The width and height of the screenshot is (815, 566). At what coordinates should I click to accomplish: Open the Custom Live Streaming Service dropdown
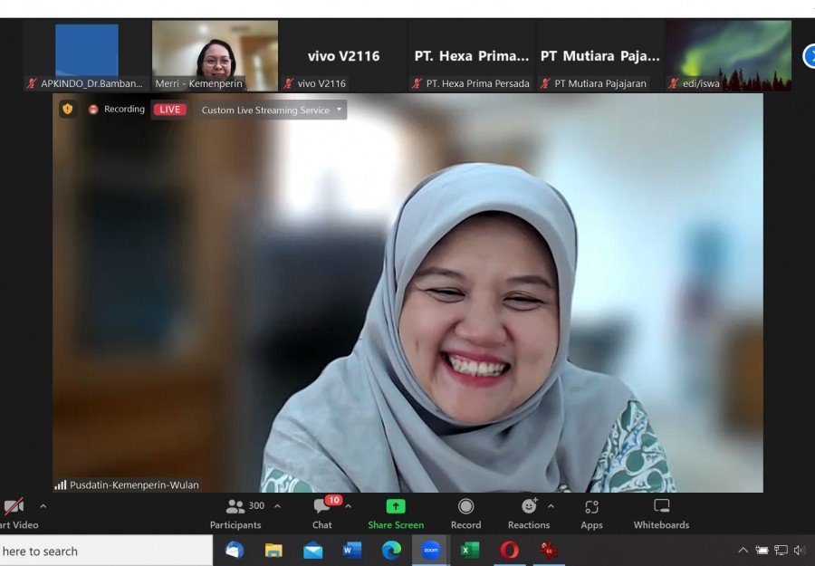271,110
